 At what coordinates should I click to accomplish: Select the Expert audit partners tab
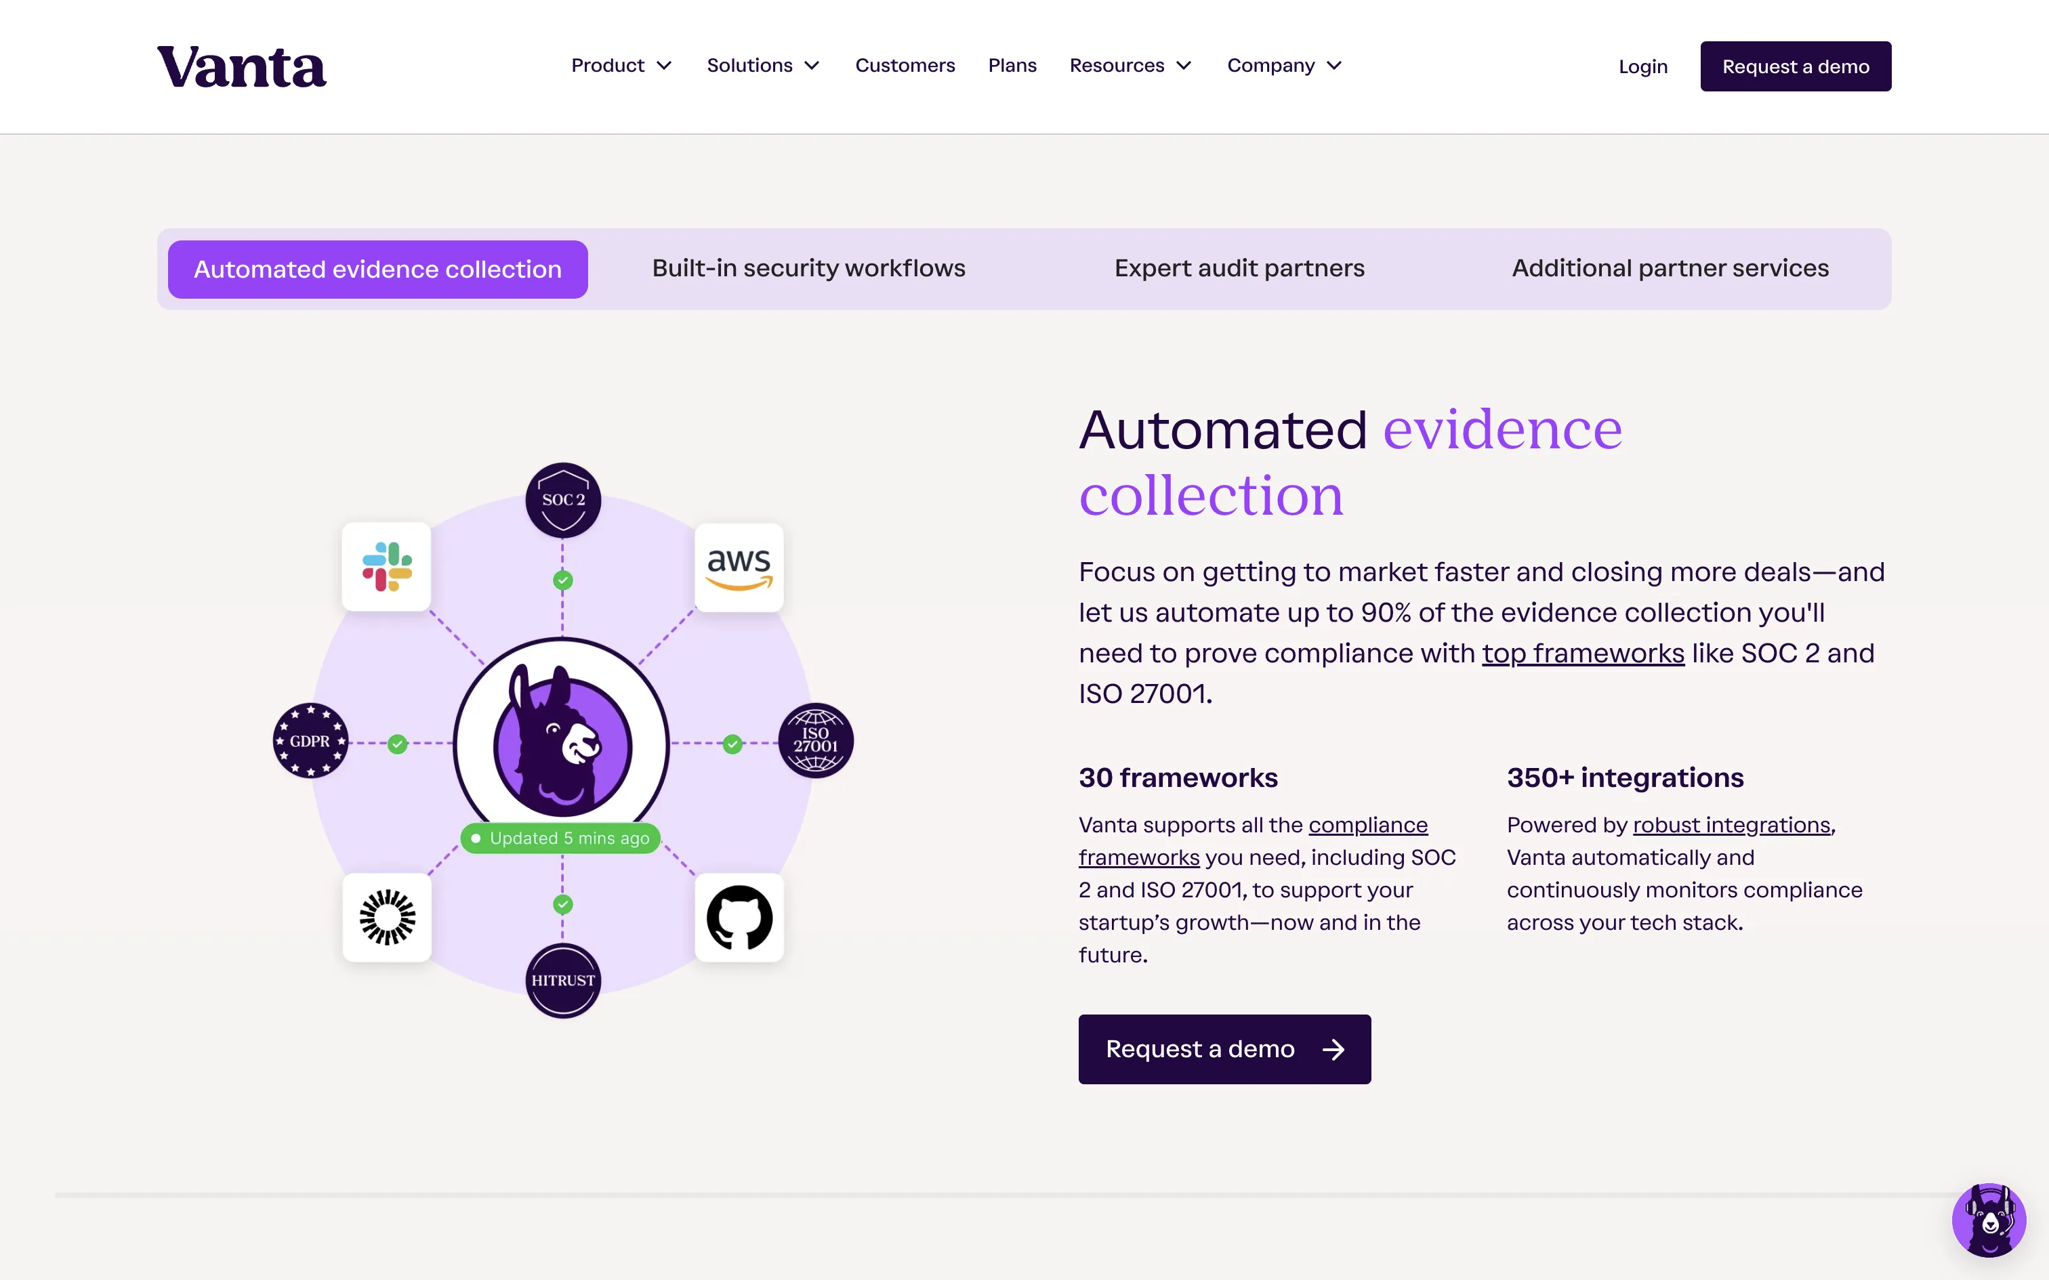click(1239, 268)
